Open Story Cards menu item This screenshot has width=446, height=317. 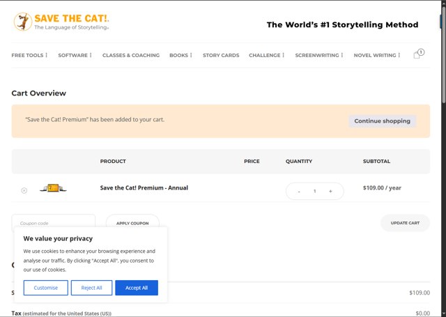coord(221,55)
